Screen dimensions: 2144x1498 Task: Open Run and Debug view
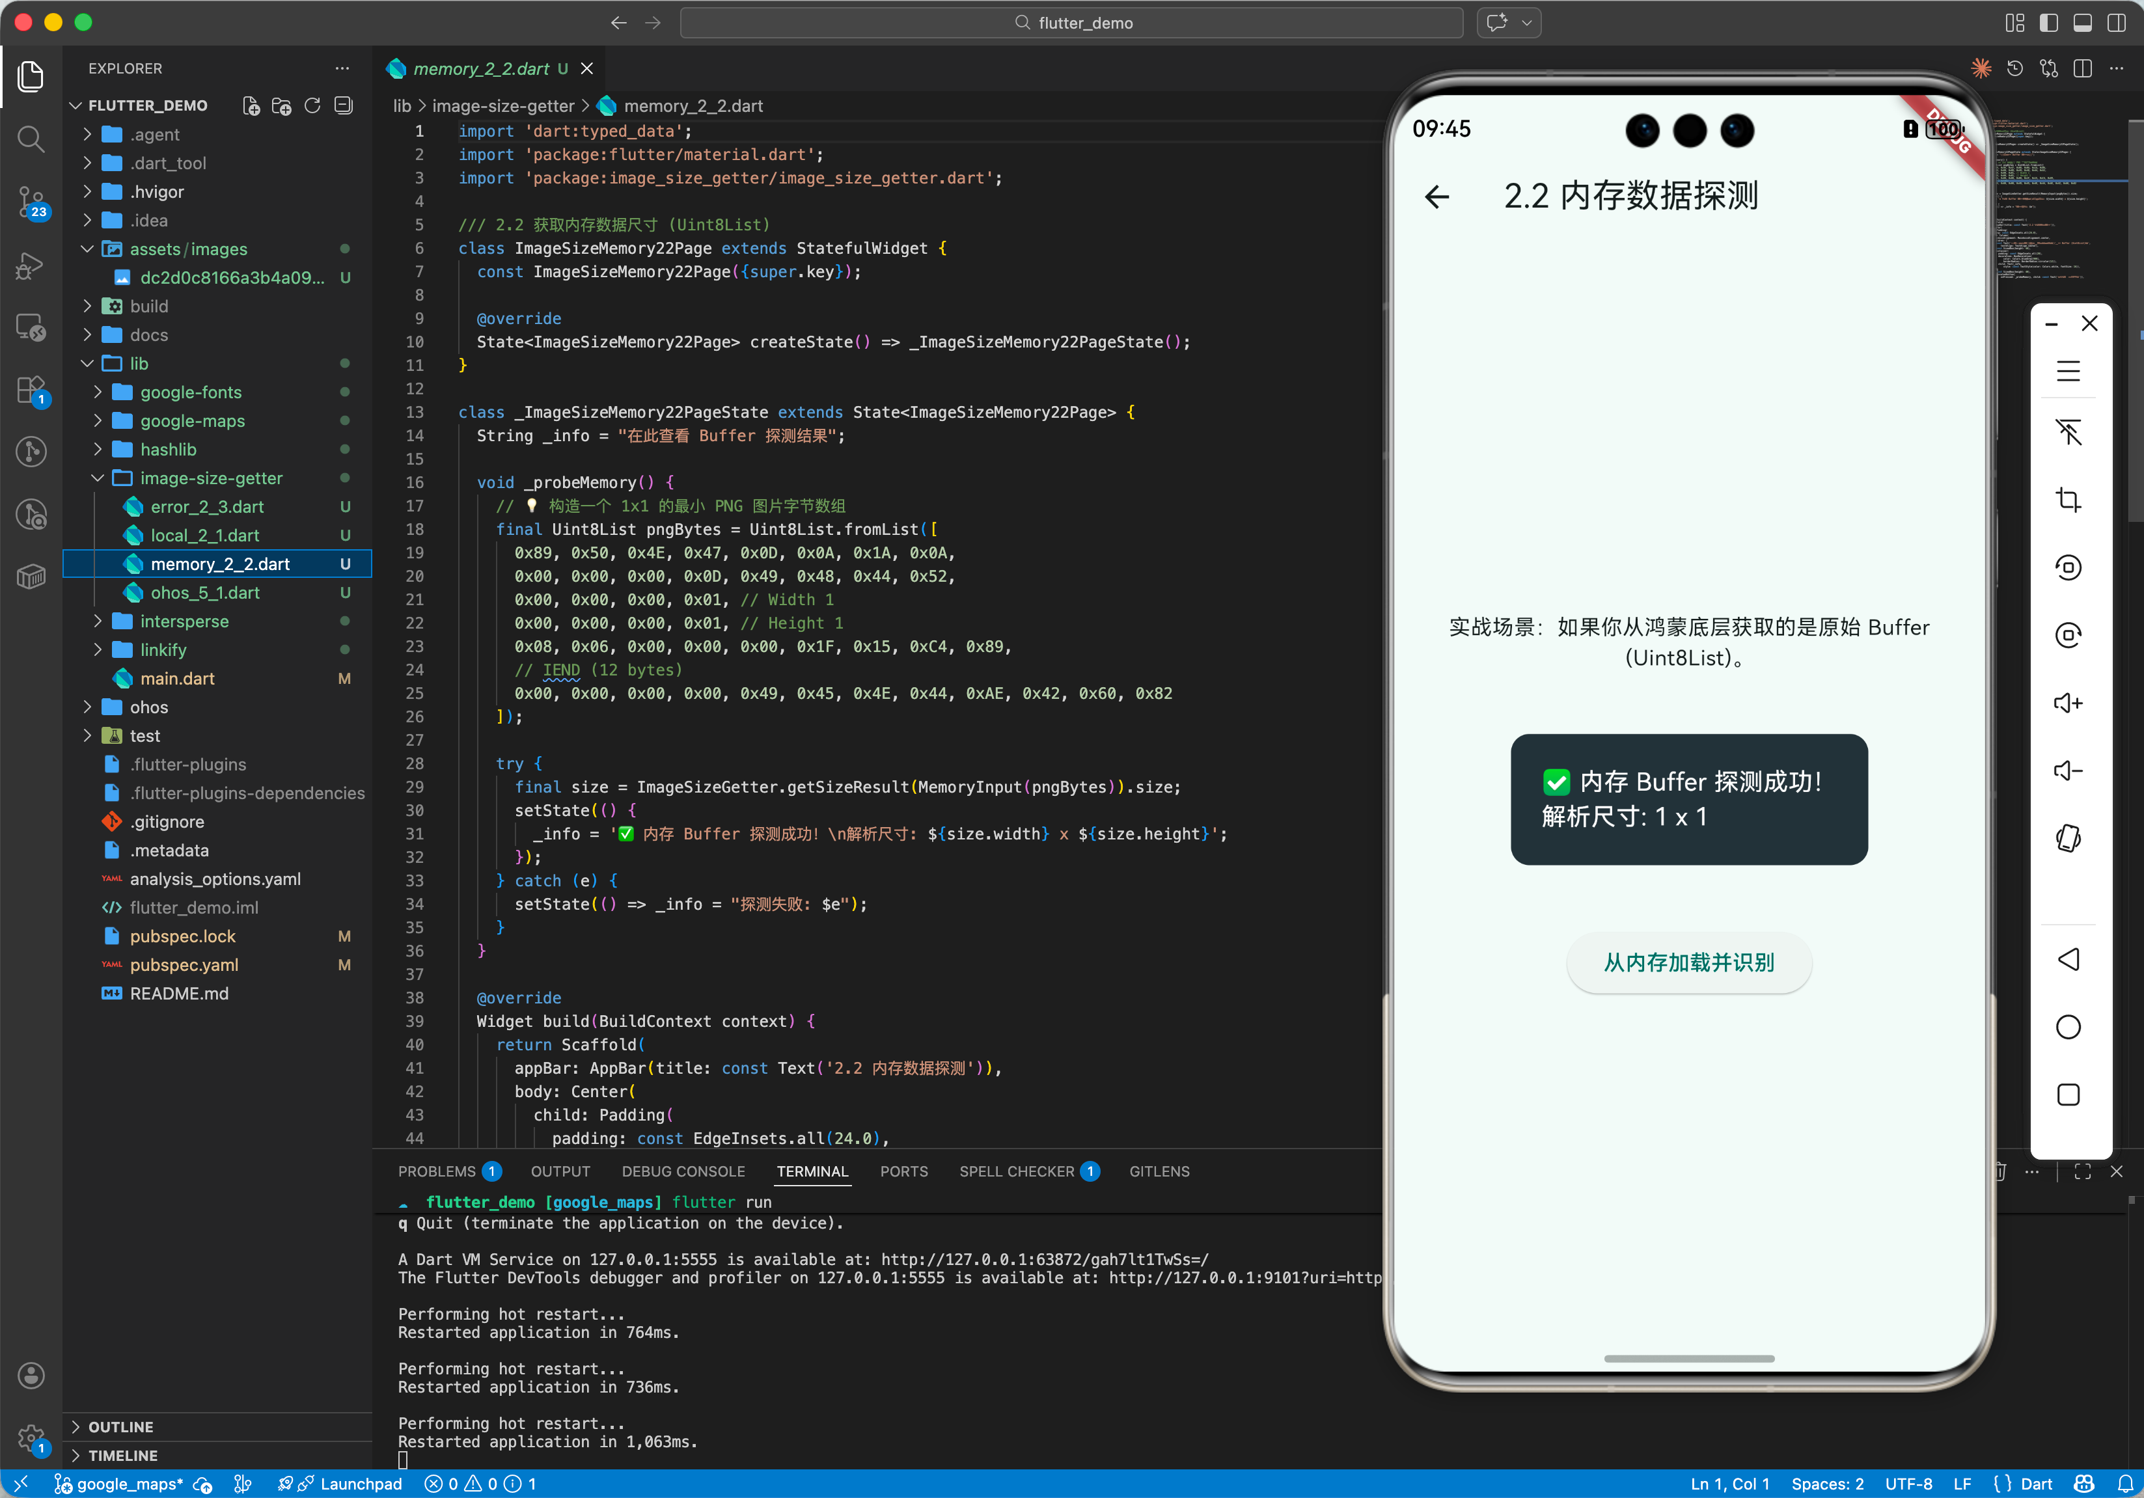31,265
